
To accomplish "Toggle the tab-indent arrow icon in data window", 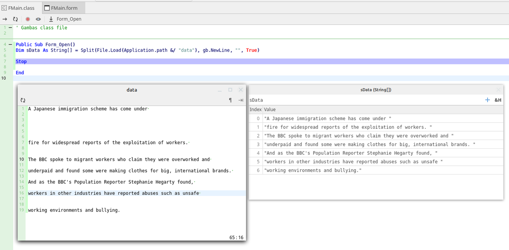I will pos(241,100).
